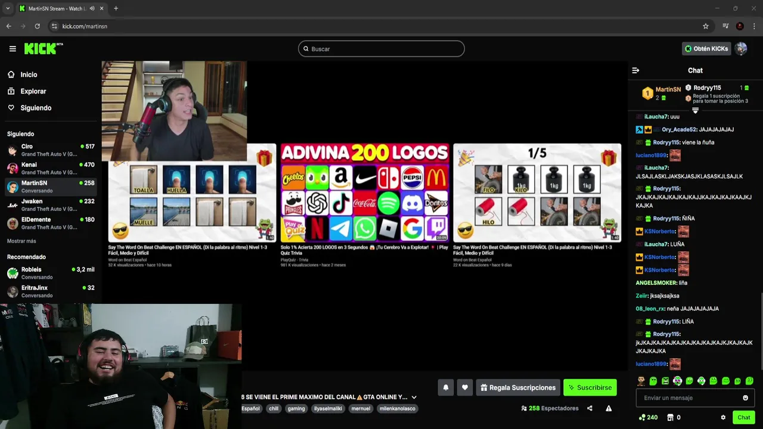763x429 pixels.
Task: Click username 08_leon_rx in chat
Action: 650,309
